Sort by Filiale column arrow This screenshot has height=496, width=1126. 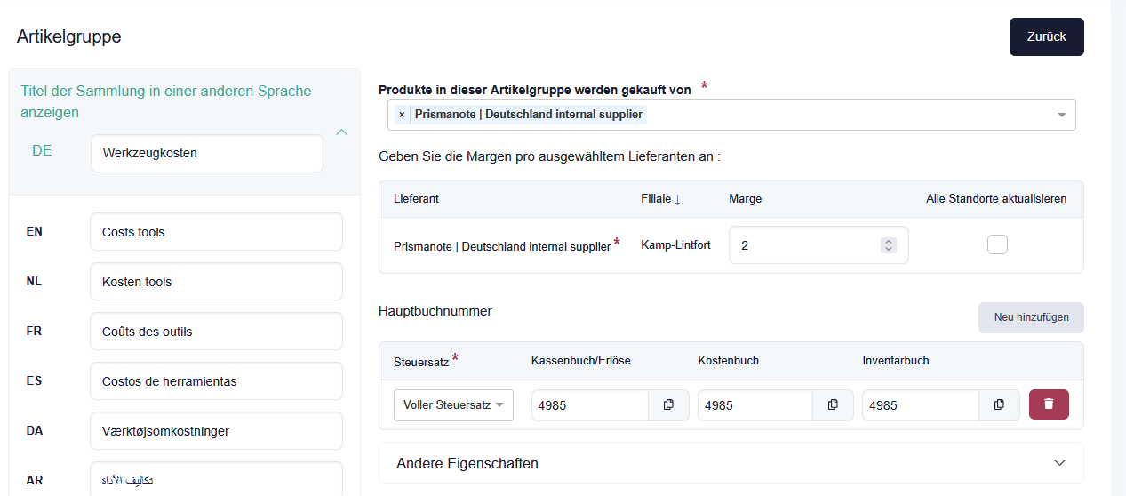point(677,199)
